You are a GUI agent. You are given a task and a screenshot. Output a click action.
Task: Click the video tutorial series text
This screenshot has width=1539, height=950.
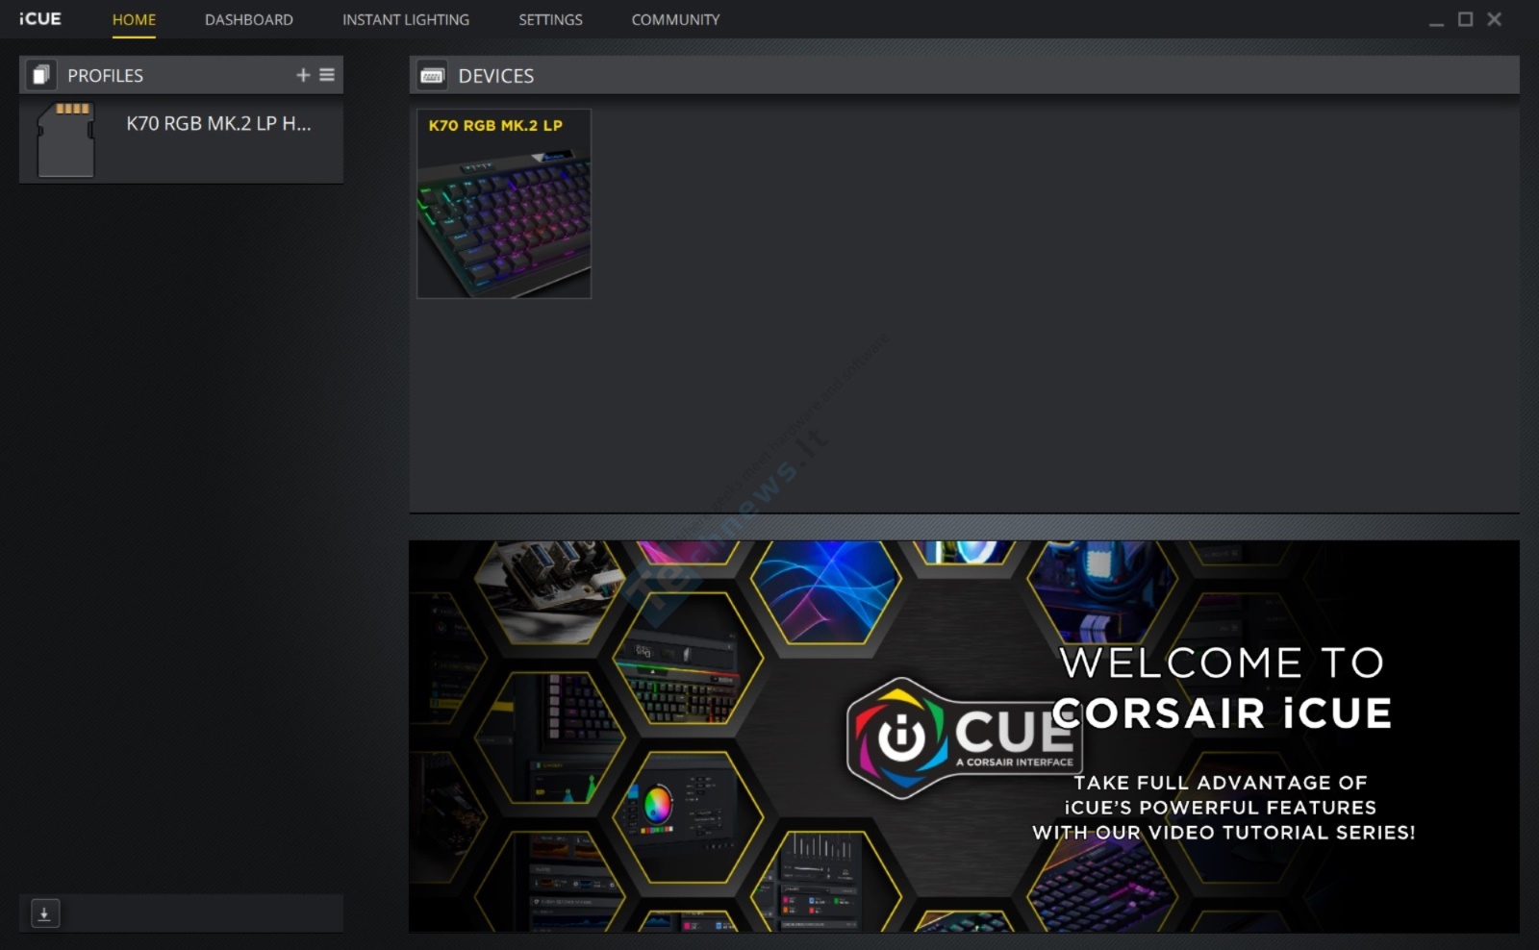[1224, 808]
